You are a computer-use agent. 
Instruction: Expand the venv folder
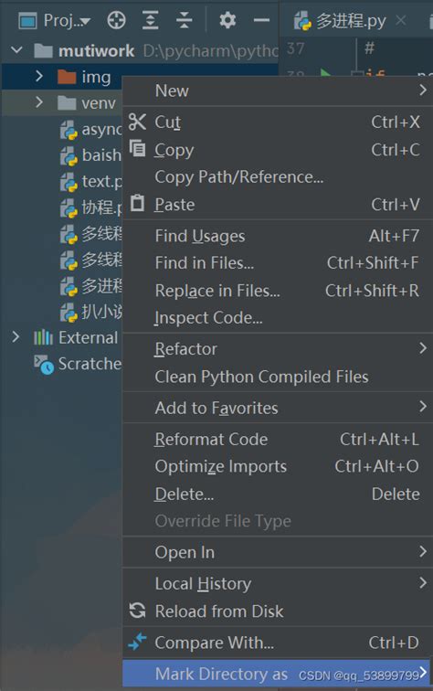point(38,102)
